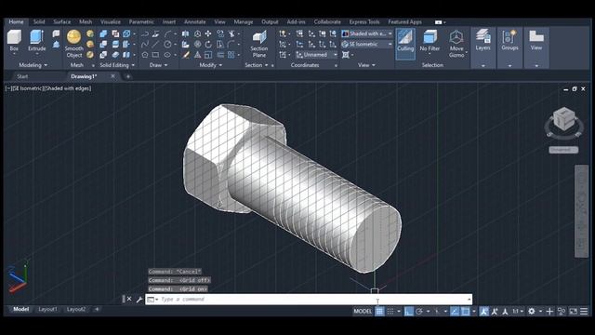Switch to the Solid ribbon tab
595x335 pixels.
pos(39,22)
